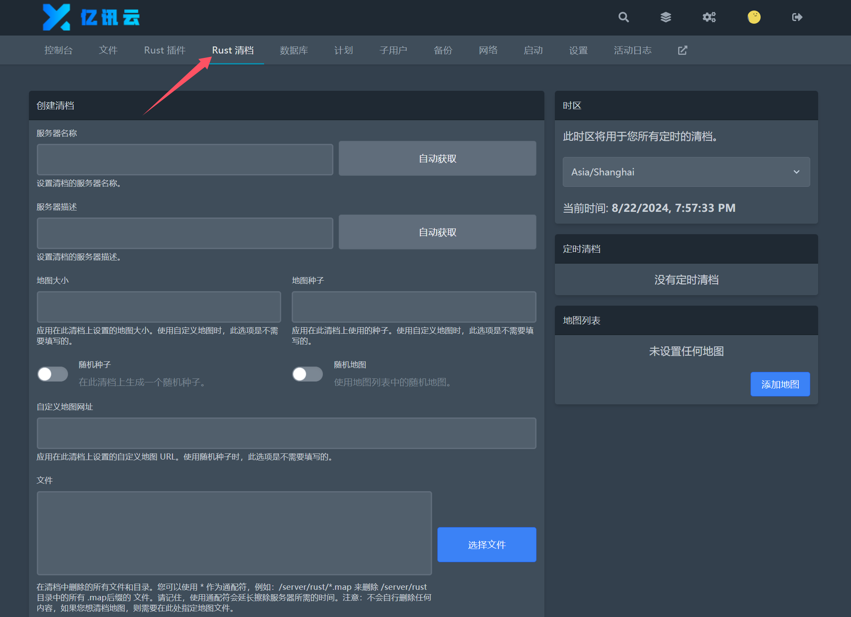851x617 pixels.
Task: Open the 启动 tab
Action: point(533,50)
